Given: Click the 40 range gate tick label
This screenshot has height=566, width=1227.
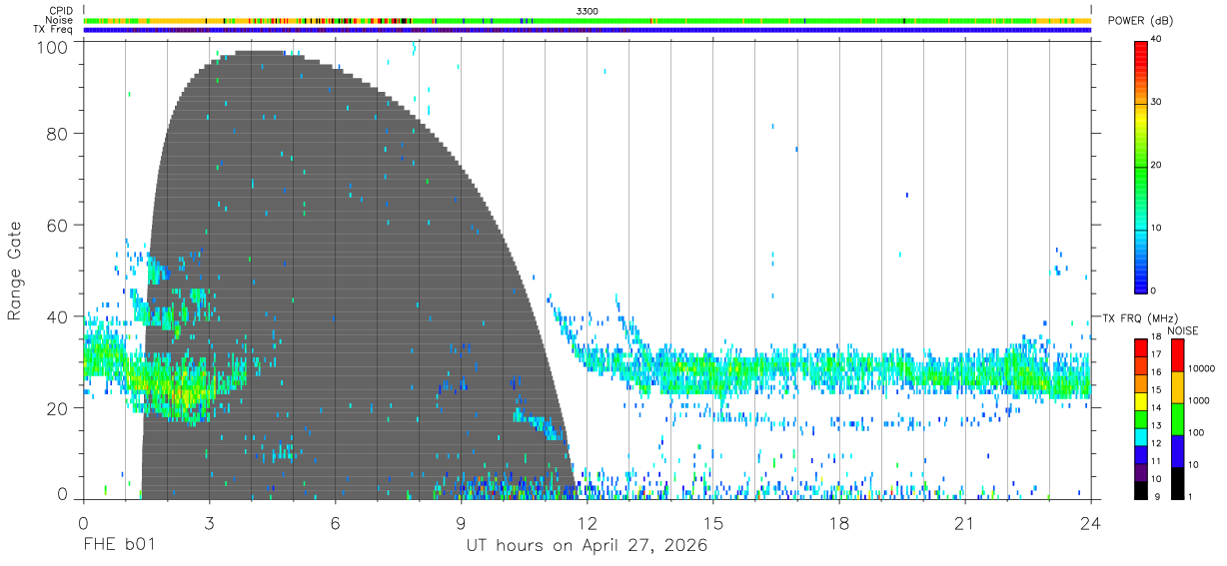Looking at the screenshot, I should pyautogui.click(x=59, y=316).
